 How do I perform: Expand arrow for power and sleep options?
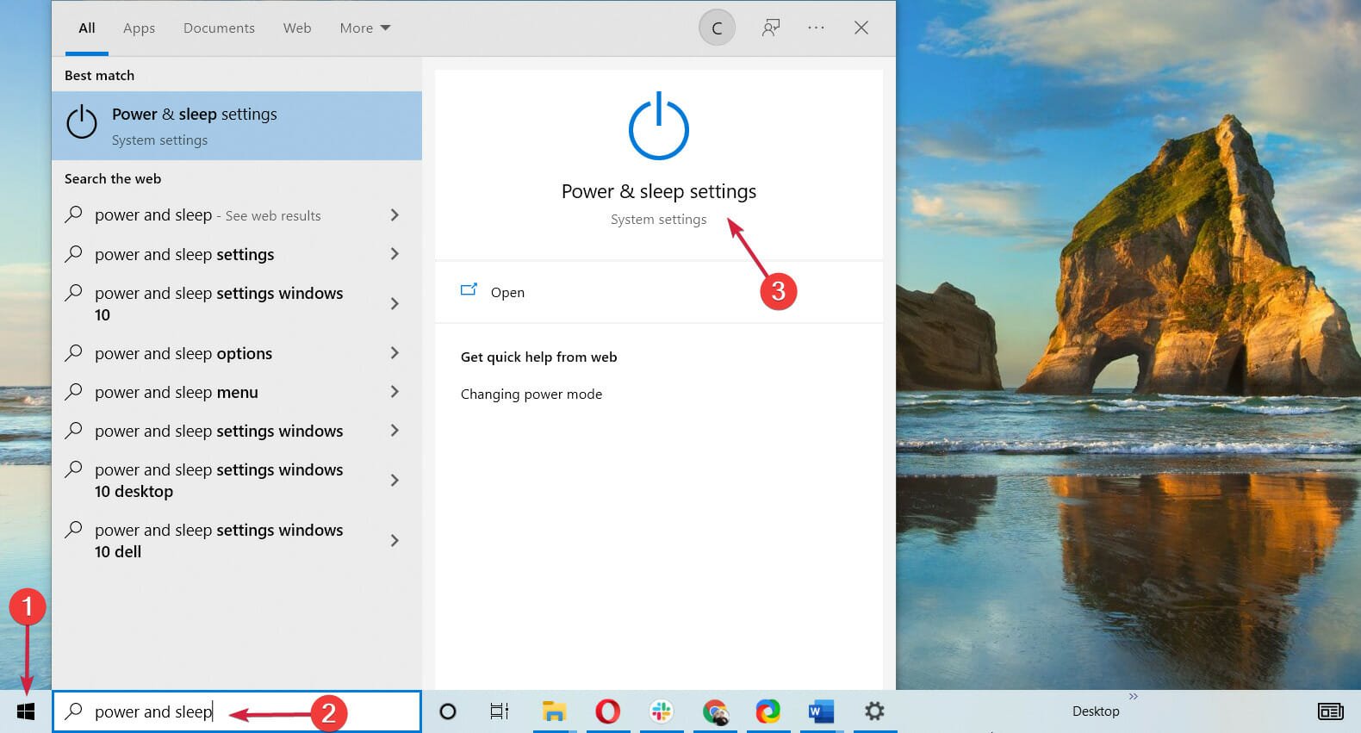pos(395,352)
